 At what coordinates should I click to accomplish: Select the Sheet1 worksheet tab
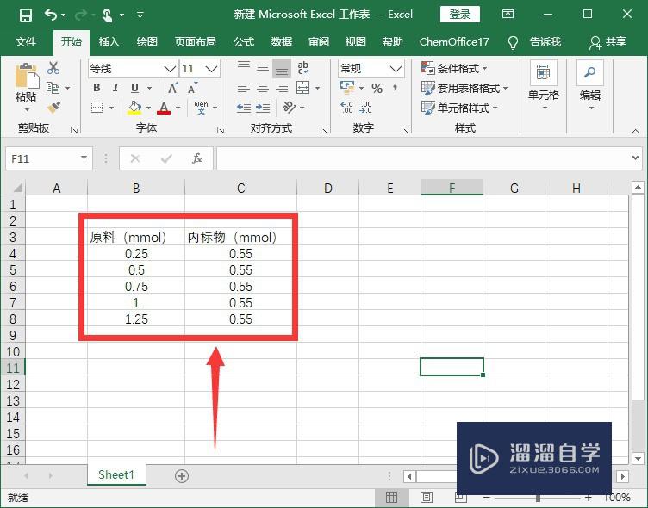tap(116, 475)
